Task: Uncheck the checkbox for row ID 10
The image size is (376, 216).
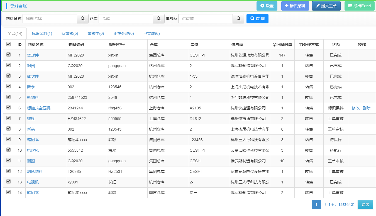Action: (x=8, y=150)
